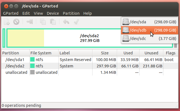This screenshot has height=111, width=180.
Task: Click the File System column header
Action: (44, 53)
